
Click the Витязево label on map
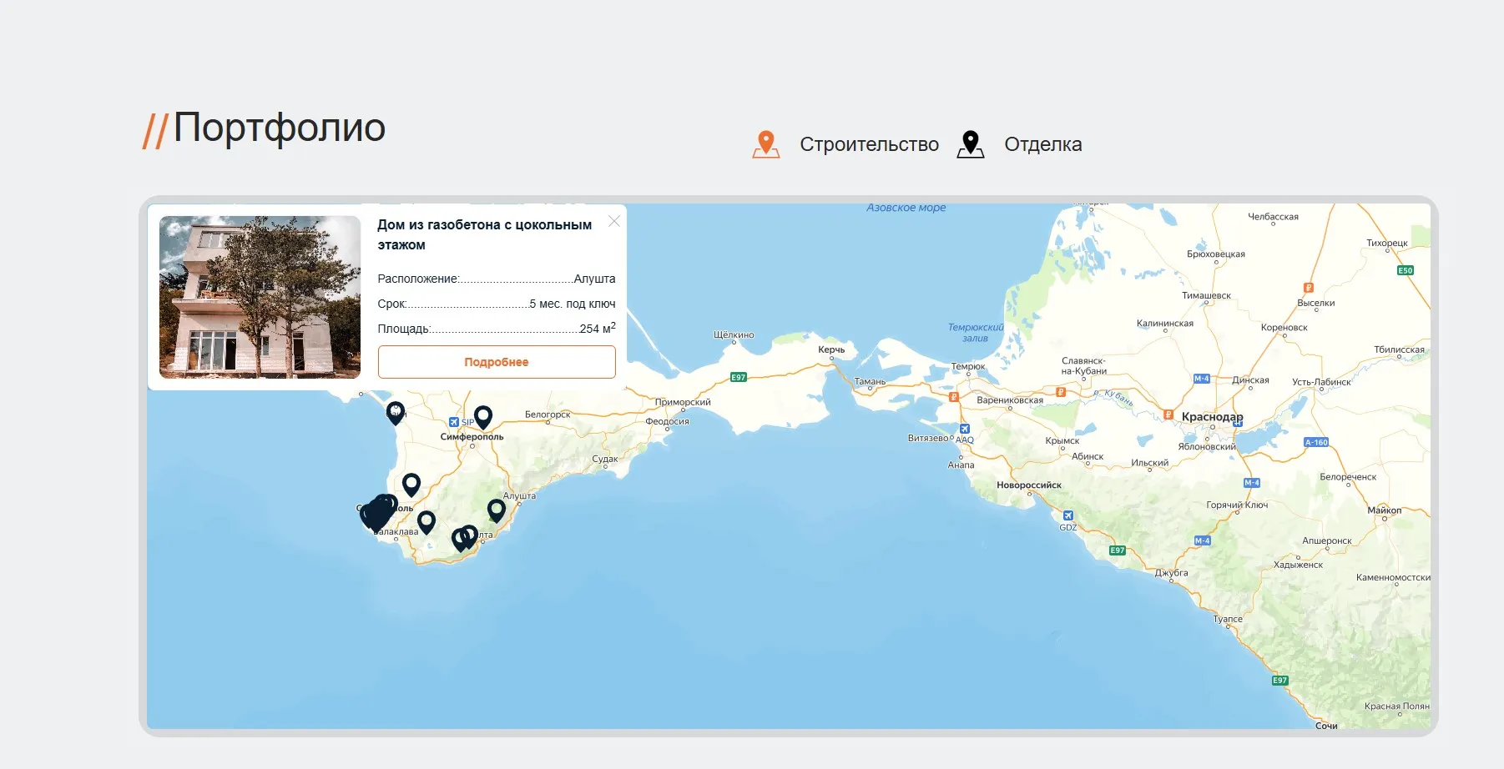click(x=928, y=438)
